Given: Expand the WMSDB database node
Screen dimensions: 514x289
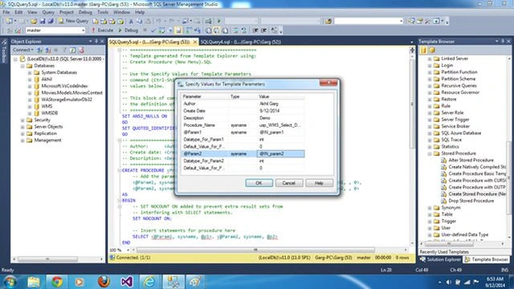Looking at the screenshot, I should (x=30, y=113).
